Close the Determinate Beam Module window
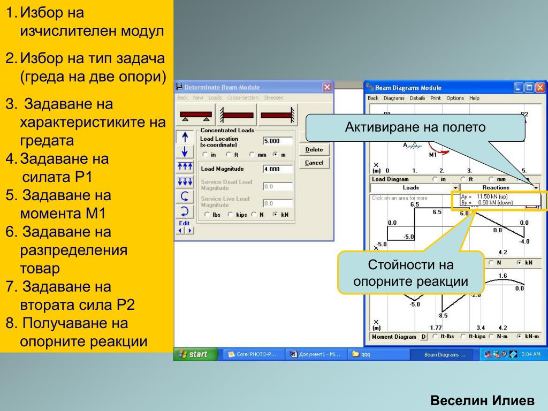 [327, 87]
